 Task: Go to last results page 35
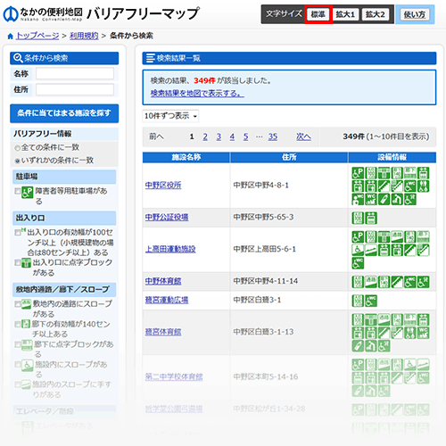[273, 136]
